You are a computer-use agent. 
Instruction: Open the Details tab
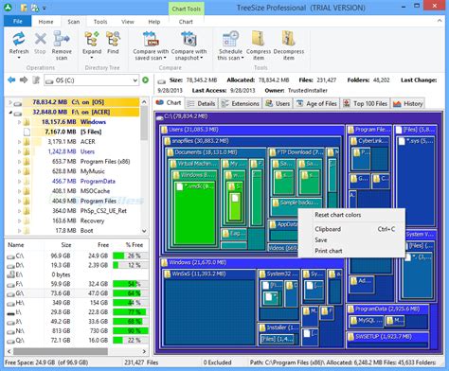click(x=201, y=103)
